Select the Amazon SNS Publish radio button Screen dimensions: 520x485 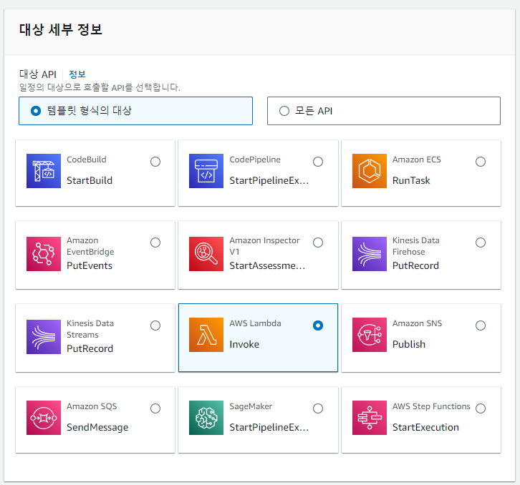pyautogui.click(x=481, y=325)
